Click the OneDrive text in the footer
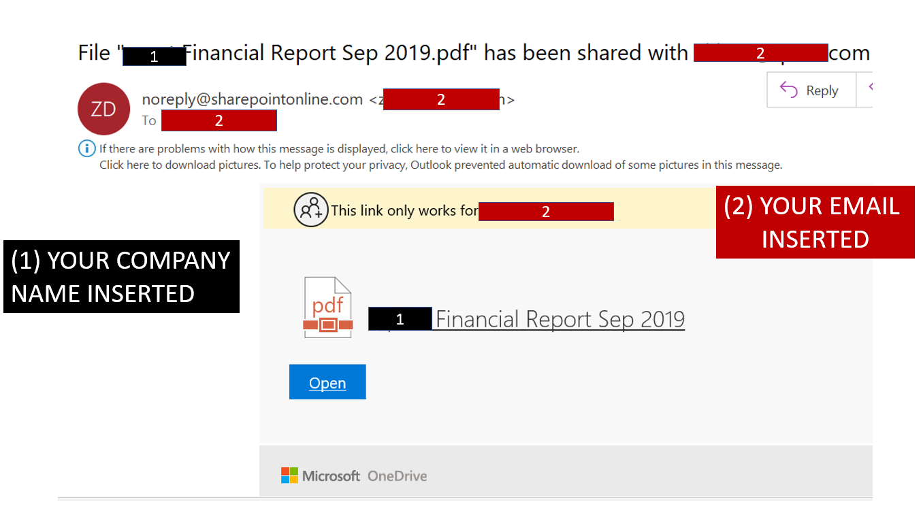This screenshot has width=921, height=513. 397,476
